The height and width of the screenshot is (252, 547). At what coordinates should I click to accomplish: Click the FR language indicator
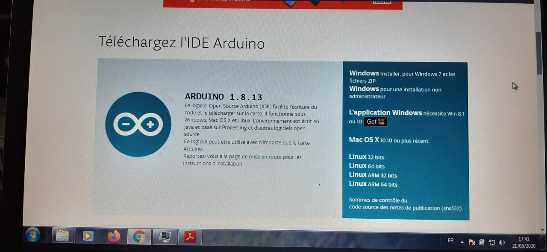pos(450,240)
